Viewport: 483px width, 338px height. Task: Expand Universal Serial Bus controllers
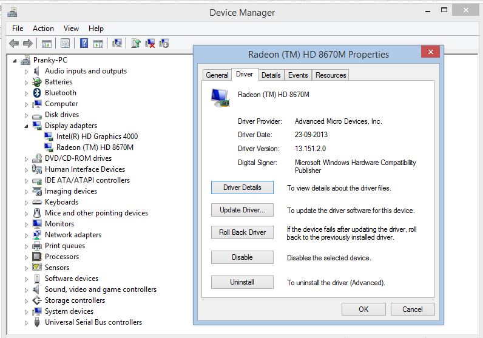click(26, 322)
